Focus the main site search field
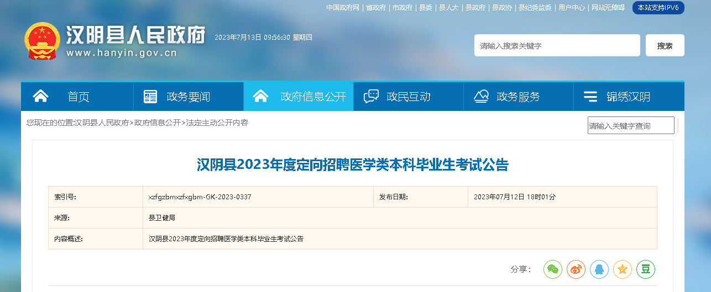The image size is (711, 292). (557, 45)
